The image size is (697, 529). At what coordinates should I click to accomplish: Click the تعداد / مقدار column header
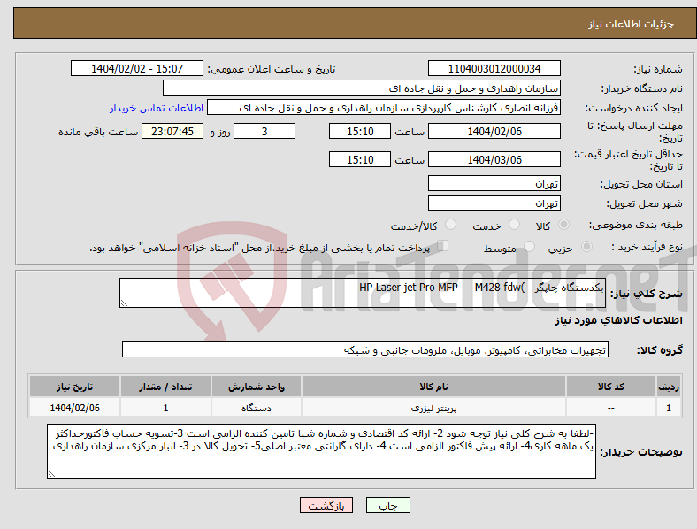pos(165,387)
